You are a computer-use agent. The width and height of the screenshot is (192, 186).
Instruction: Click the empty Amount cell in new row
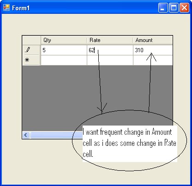(153, 60)
